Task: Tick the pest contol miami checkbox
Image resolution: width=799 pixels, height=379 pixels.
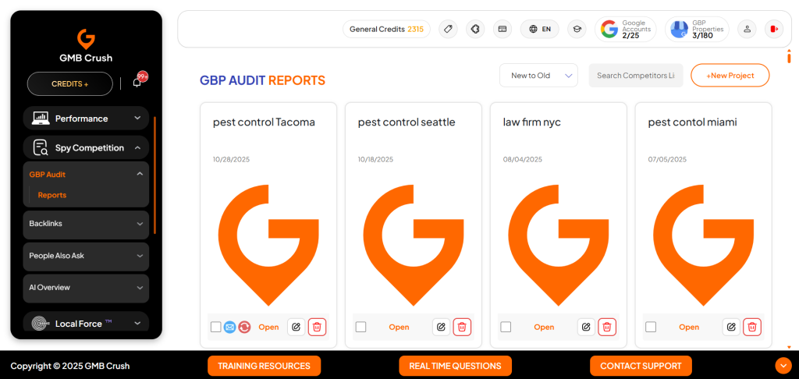Action: [651, 327]
